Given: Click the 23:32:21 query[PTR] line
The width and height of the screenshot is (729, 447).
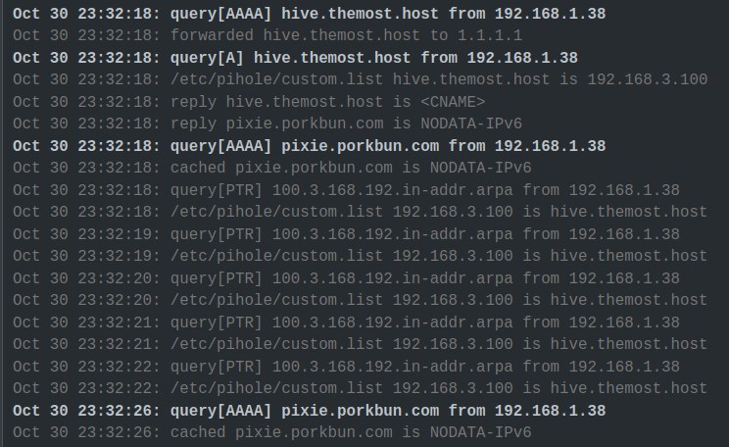Looking at the screenshot, I should point(346,323).
